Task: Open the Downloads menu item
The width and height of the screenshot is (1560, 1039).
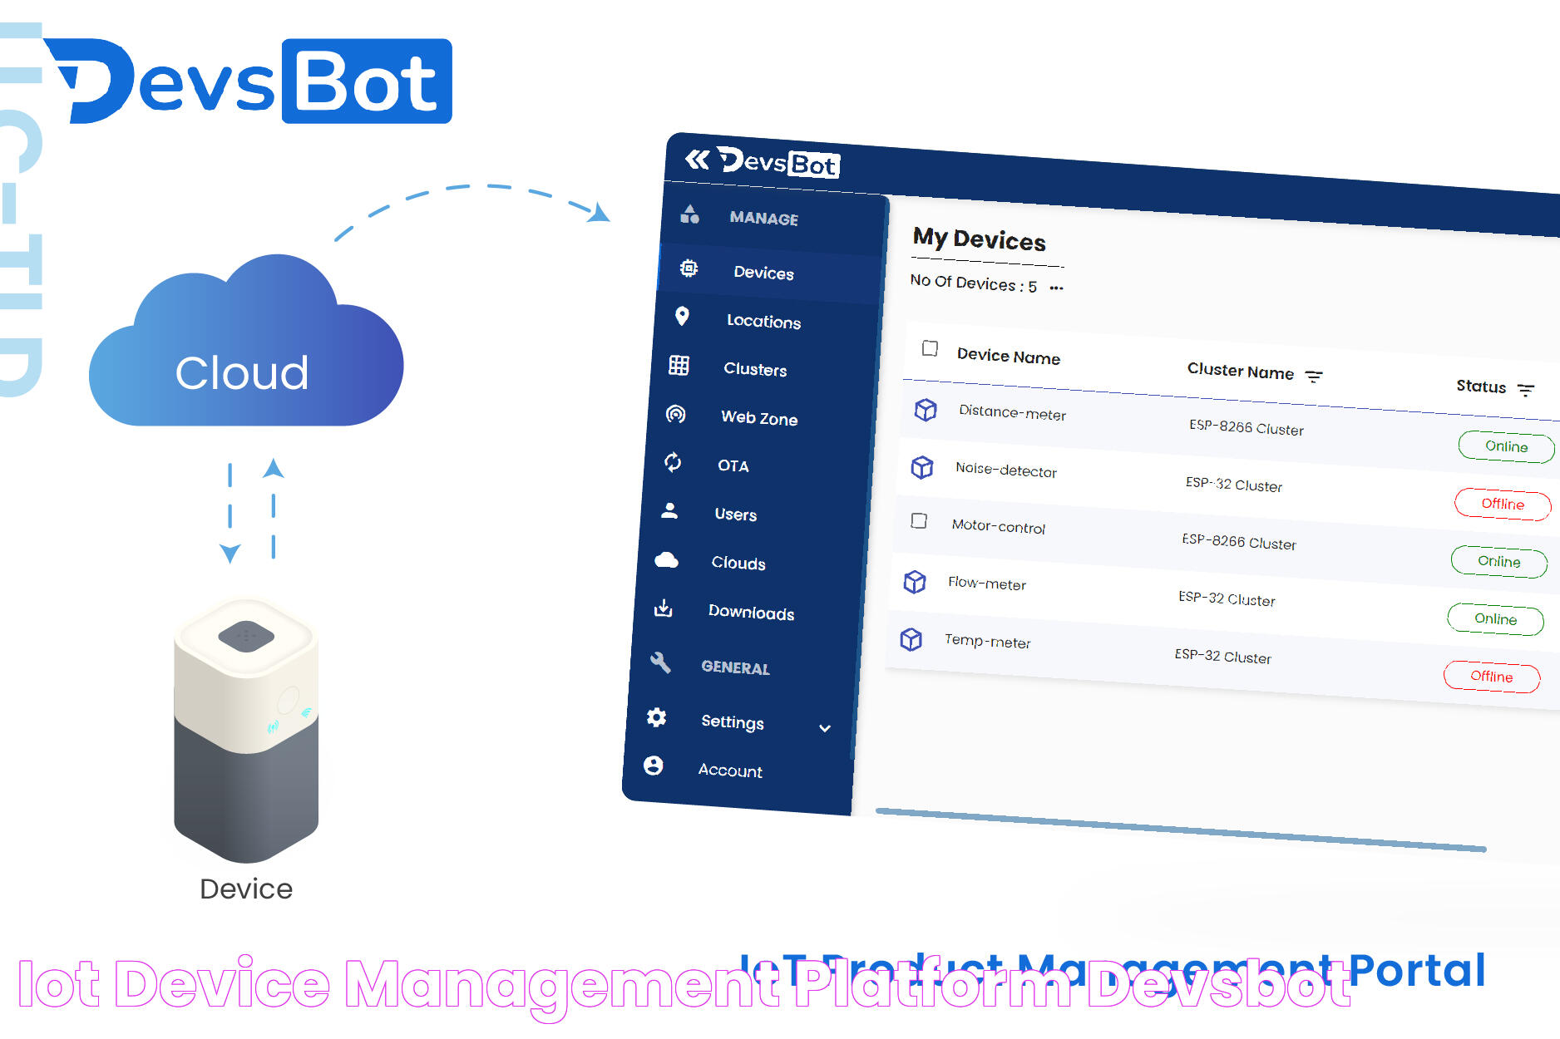Action: click(751, 613)
